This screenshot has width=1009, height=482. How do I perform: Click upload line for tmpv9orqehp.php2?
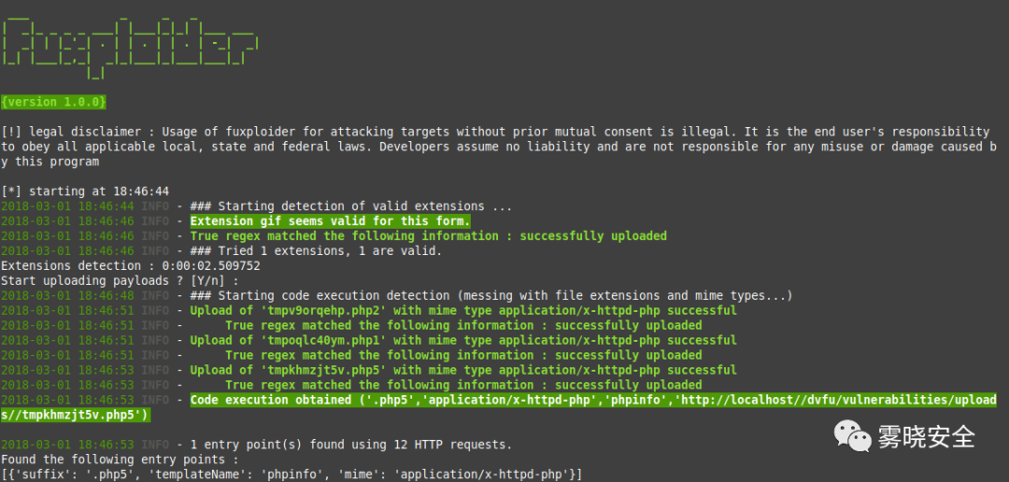369,311
